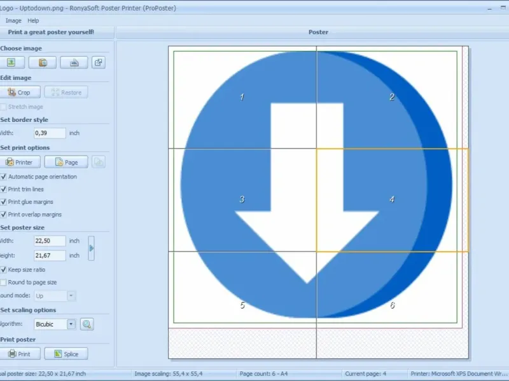The width and height of the screenshot is (509, 381).
Task: Click the export image icon button
Action: (x=99, y=62)
